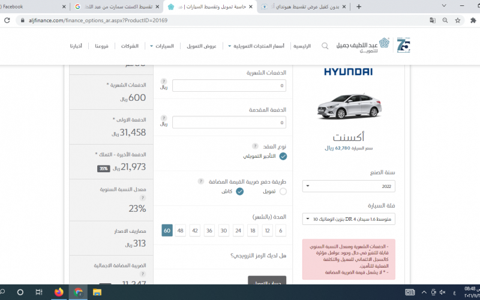The height and width of the screenshot is (300, 480).
Task: Select كاش VAT payment method
Action: pyautogui.click(x=239, y=191)
